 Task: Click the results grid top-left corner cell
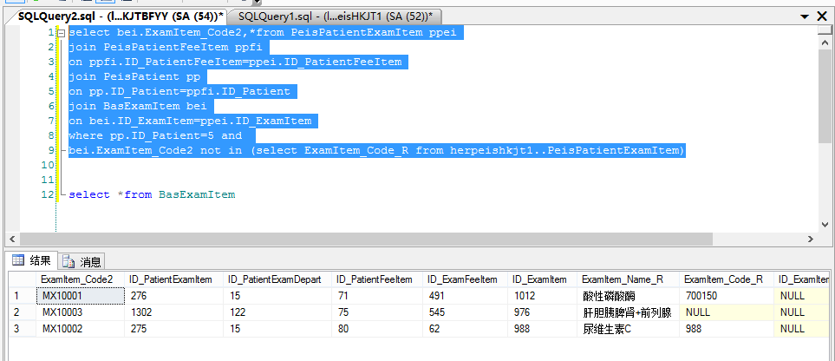pyautogui.click(x=22, y=279)
